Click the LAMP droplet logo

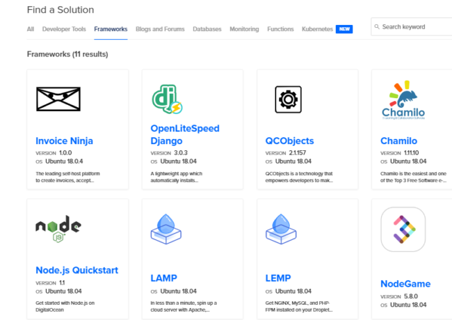(x=166, y=229)
